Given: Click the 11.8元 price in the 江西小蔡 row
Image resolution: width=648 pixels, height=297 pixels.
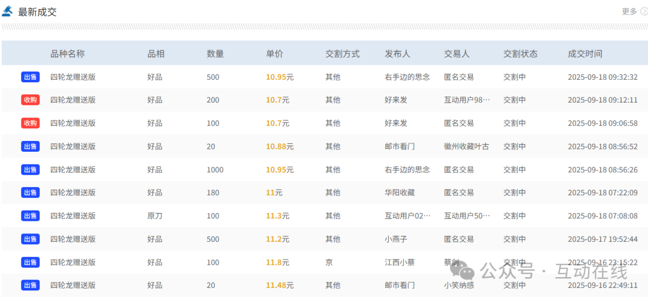Looking at the screenshot, I should [x=277, y=262].
